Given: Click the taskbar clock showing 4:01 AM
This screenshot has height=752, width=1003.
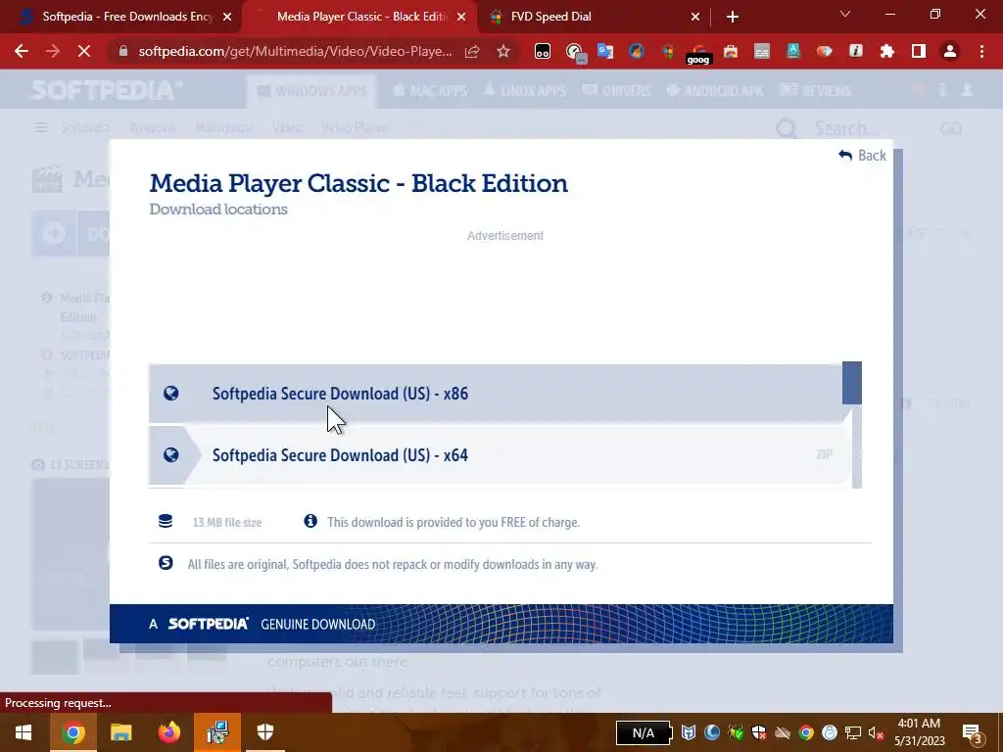Looking at the screenshot, I should 919,732.
